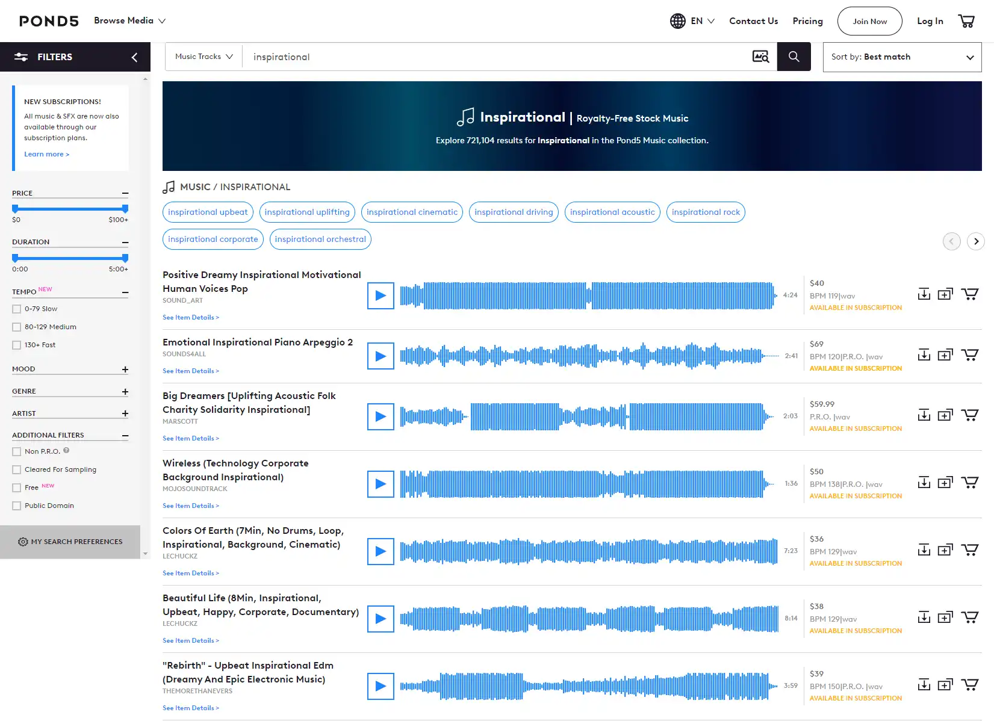Click the magnifying glass search button
Viewport: 994px width, 721px height.
pos(794,57)
